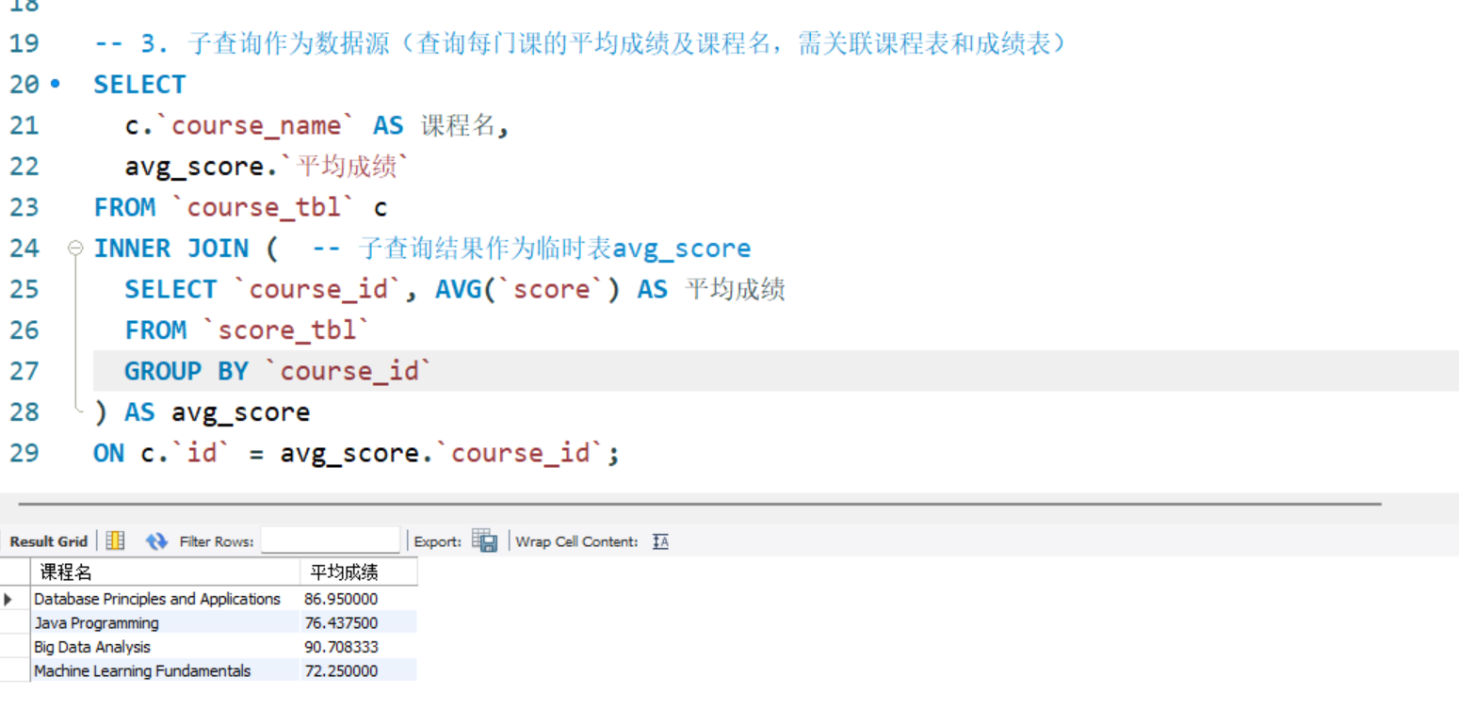The height and width of the screenshot is (725, 1459).
Task: Click line number 29 in the gutter
Action: point(24,453)
